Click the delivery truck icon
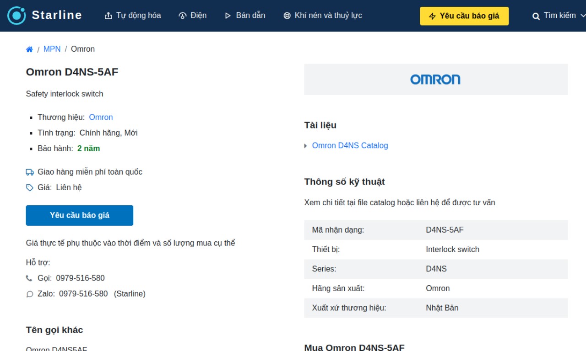 point(30,172)
